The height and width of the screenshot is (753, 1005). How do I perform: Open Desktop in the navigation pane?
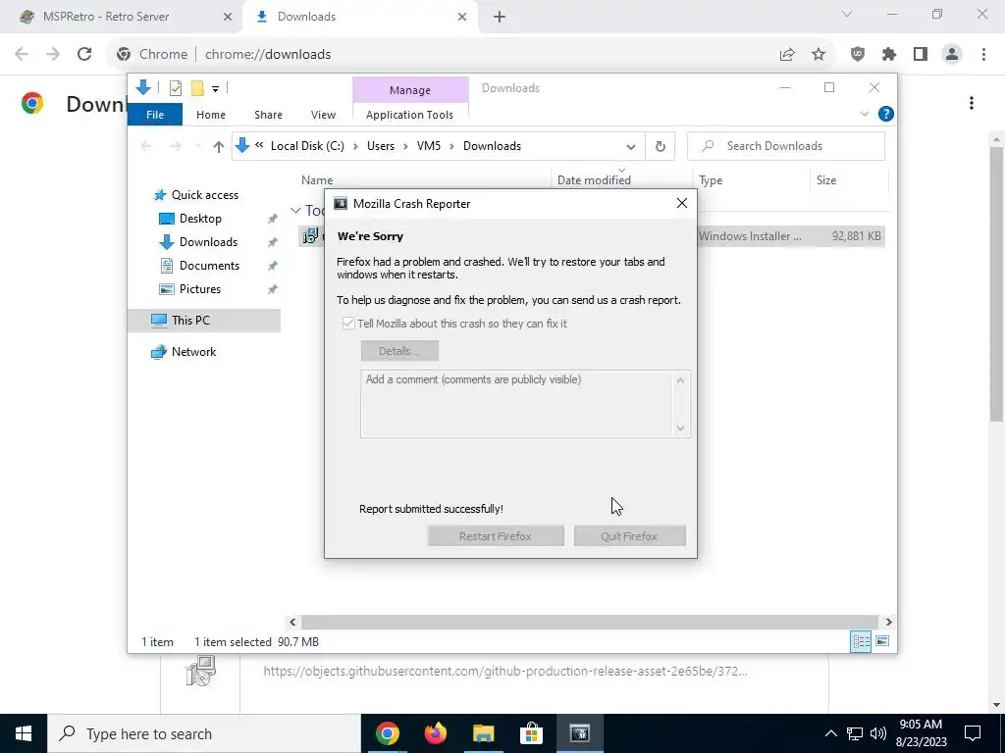[x=200, y=219]
